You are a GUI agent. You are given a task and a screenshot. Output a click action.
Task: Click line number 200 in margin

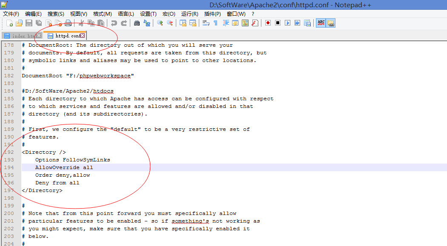tap(9, 213)
